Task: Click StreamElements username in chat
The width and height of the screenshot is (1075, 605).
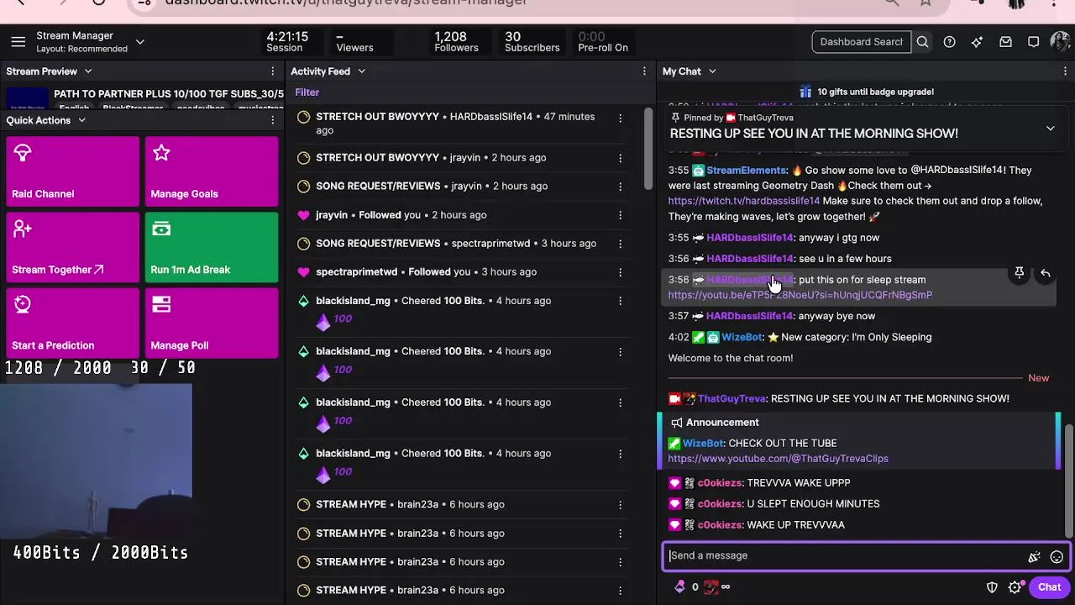Action: click(x=746, y=171)
